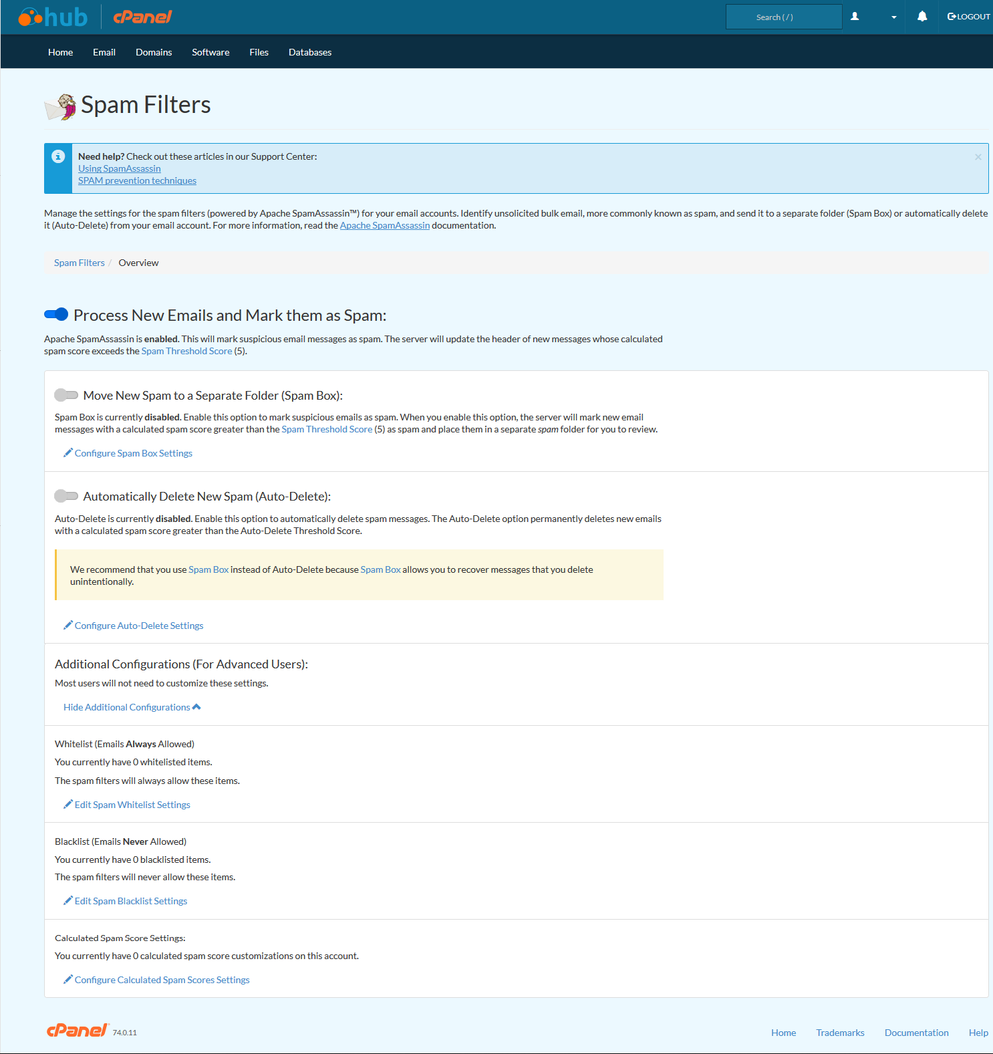This screenshot has height=1054, width=993.
Task: Click the hub logo in header
Action: 53,17
